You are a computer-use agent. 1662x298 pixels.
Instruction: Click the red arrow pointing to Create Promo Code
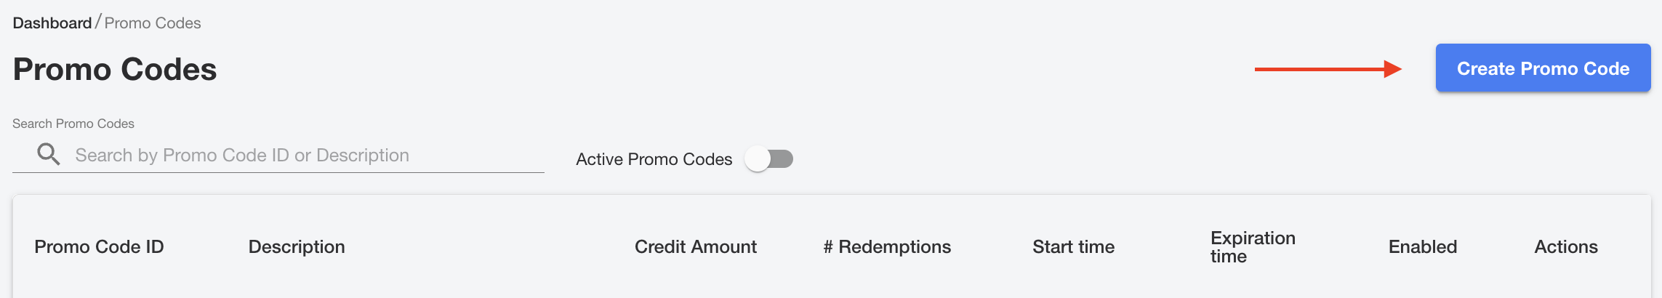tap(1328, 69)
